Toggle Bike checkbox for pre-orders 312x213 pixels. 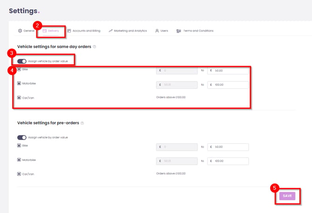[x=19, y=146]
